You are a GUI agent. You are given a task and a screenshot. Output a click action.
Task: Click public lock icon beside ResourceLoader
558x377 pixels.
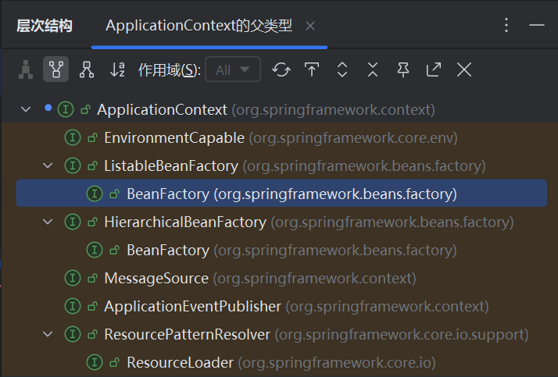[115, 362]
